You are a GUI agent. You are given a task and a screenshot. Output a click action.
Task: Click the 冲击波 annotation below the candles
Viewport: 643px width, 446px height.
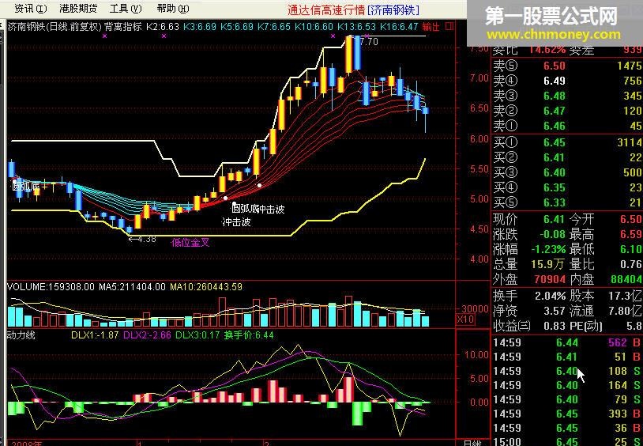tap(236, 222)
